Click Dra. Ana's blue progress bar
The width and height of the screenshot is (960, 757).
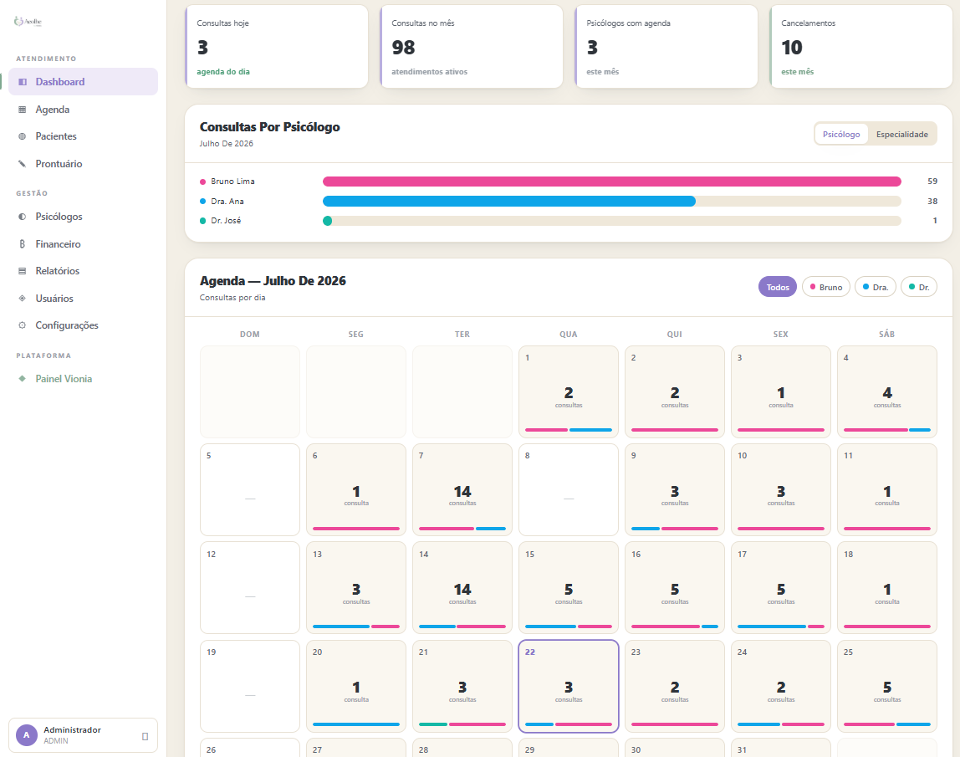click(508, 201)
